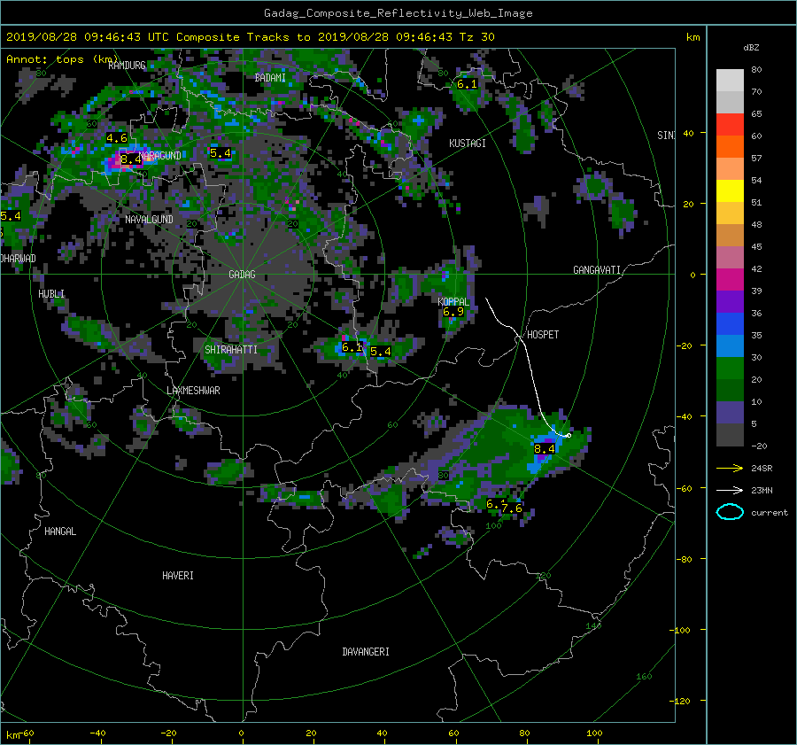Click the dBZ legend heading
Screen dimensions: 797x745
751,48
